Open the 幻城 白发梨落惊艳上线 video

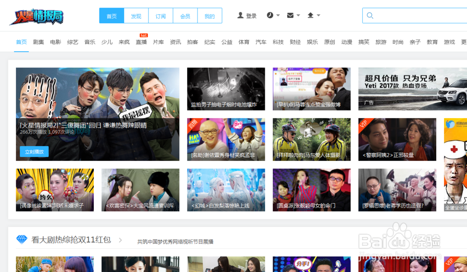[x=226, y=190]
